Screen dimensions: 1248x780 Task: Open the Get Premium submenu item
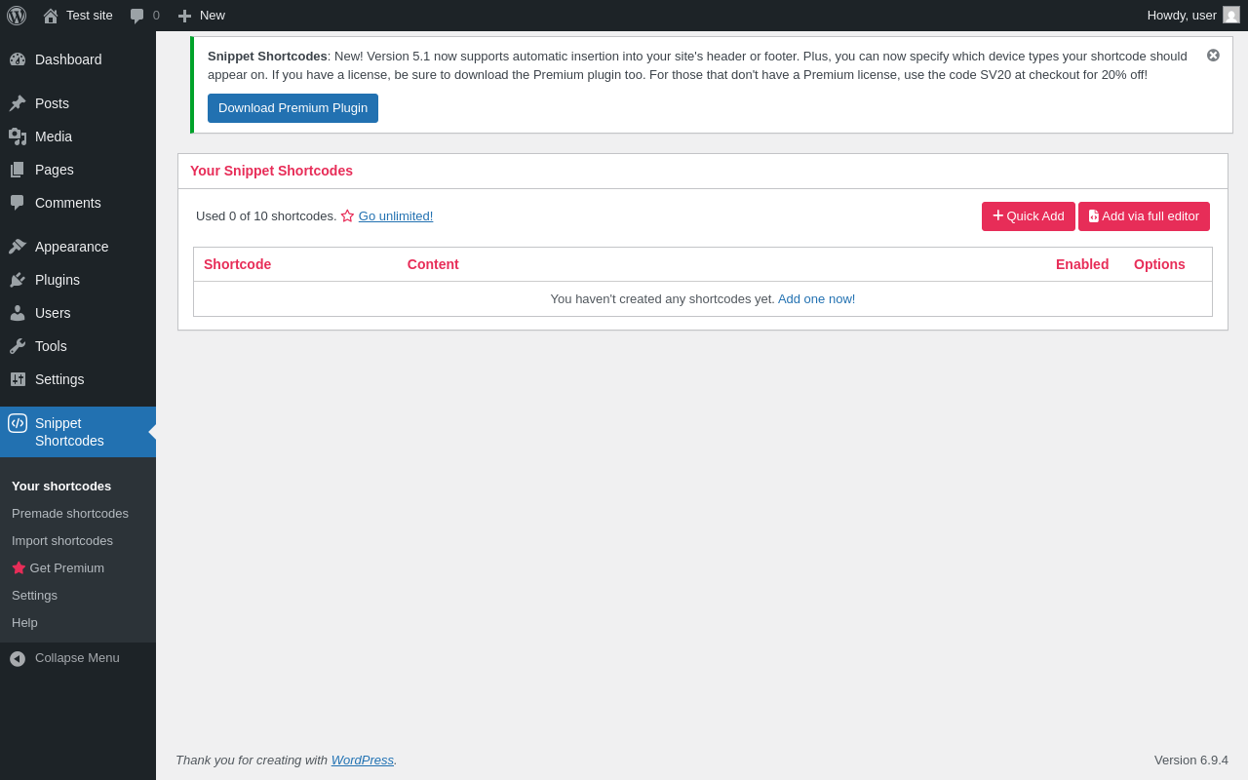(x=58, y=567)
